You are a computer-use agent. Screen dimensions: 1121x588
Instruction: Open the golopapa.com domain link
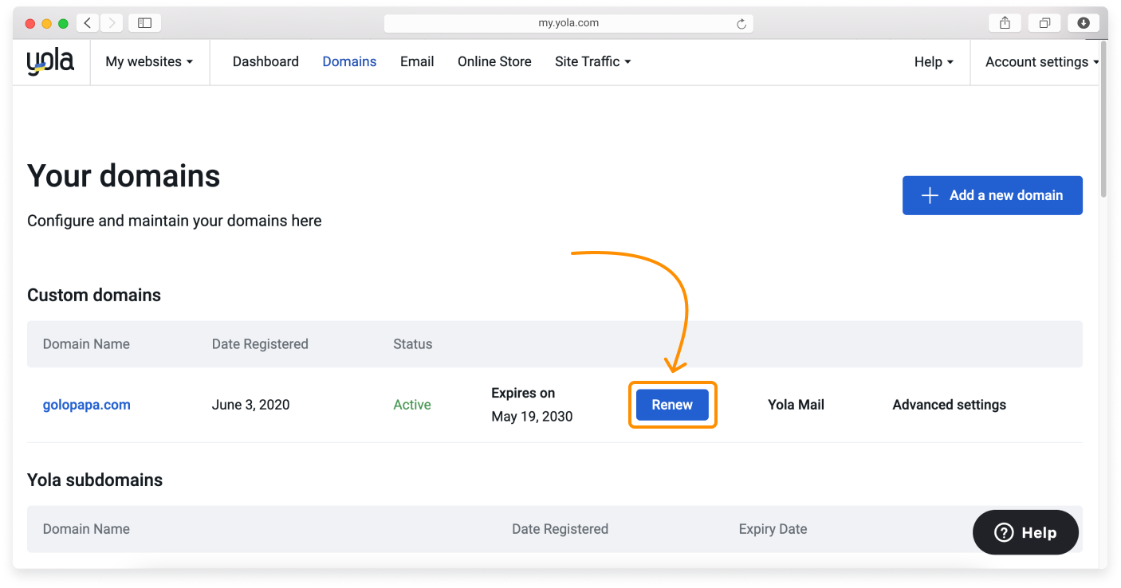87,405
